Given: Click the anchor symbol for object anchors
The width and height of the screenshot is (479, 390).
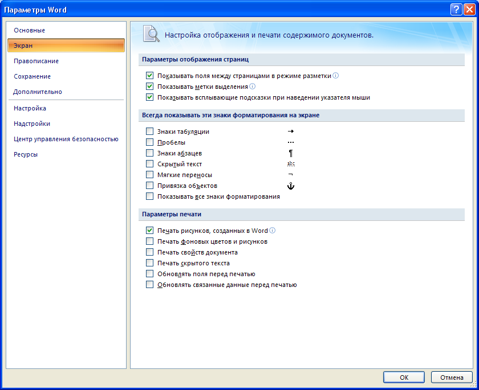Looking at the screenshot, I should (x=290, y=186).
